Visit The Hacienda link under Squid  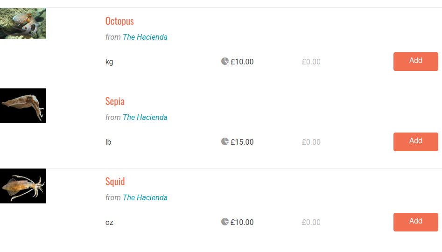(145, 197)
